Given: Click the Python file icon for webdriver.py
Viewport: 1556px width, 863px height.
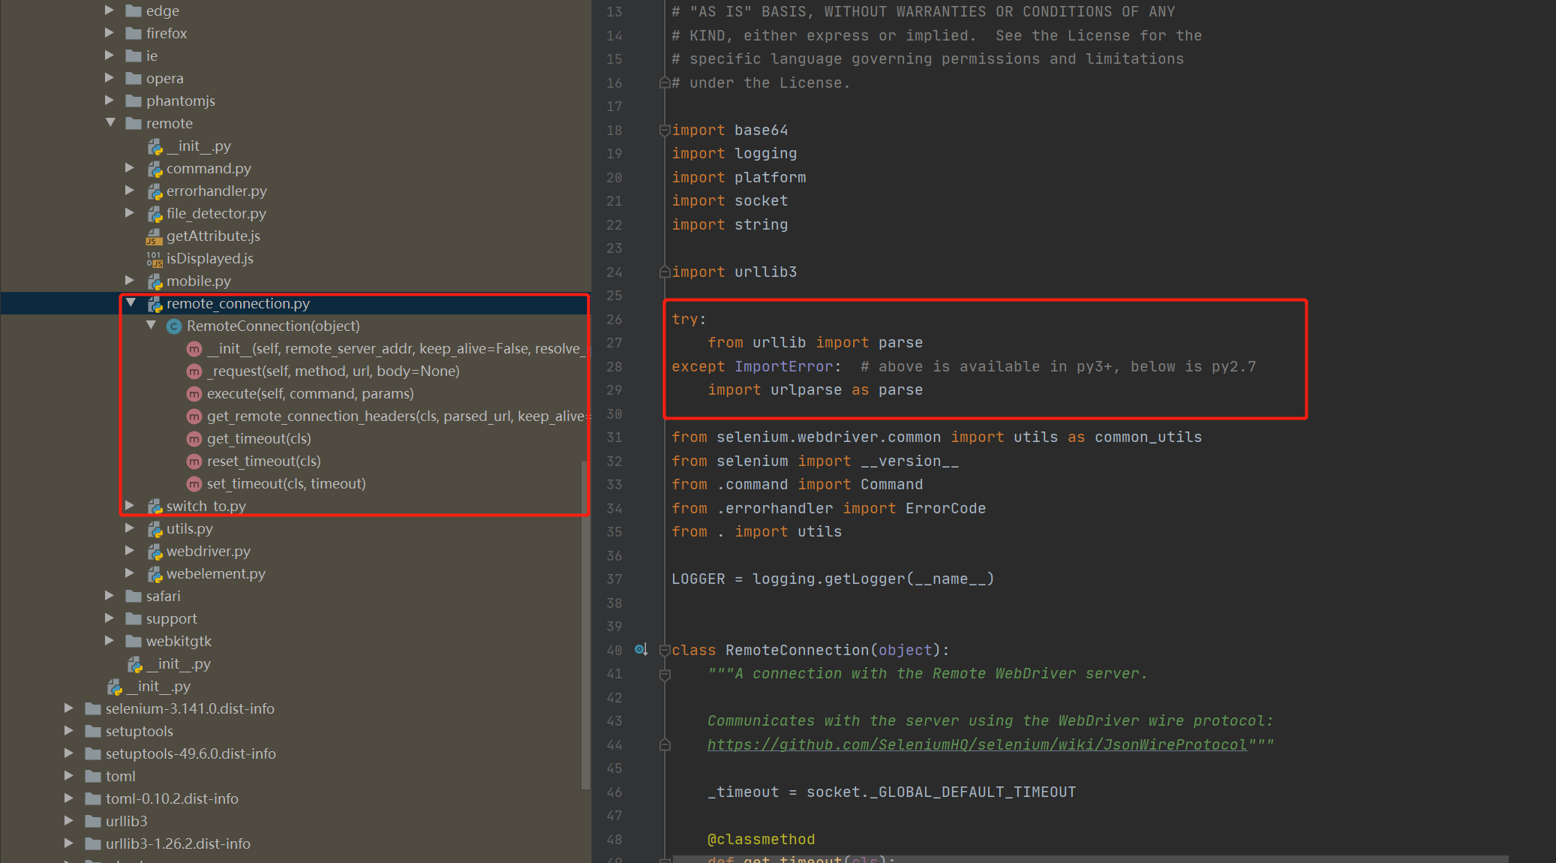Looking at the screenshot, I should (x=155, y=552).
